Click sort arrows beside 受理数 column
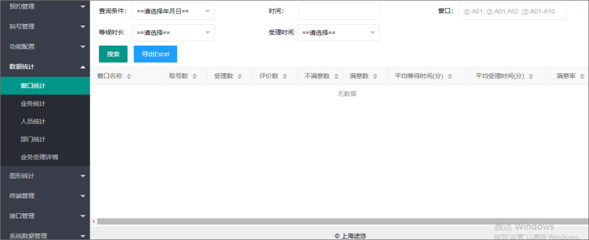Image resolution: width=589 pixels, height=240 pixels. [x=240, y=76]
